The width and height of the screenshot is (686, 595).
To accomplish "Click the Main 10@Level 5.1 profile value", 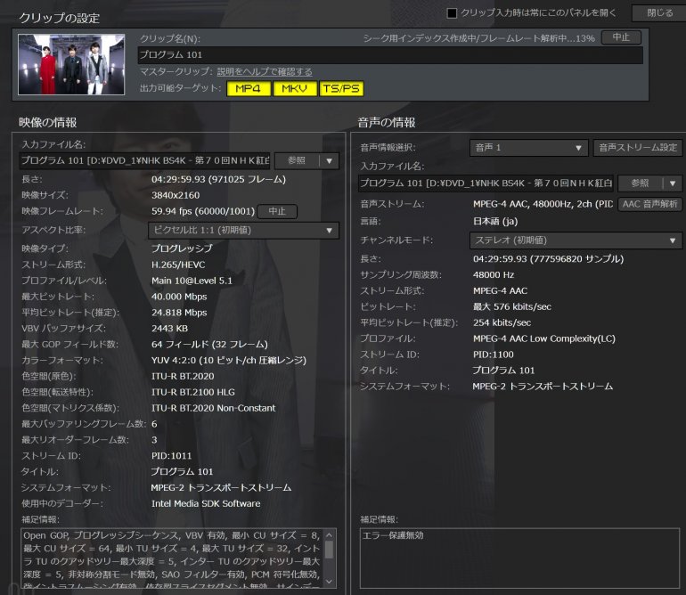I will click(192, 281).
